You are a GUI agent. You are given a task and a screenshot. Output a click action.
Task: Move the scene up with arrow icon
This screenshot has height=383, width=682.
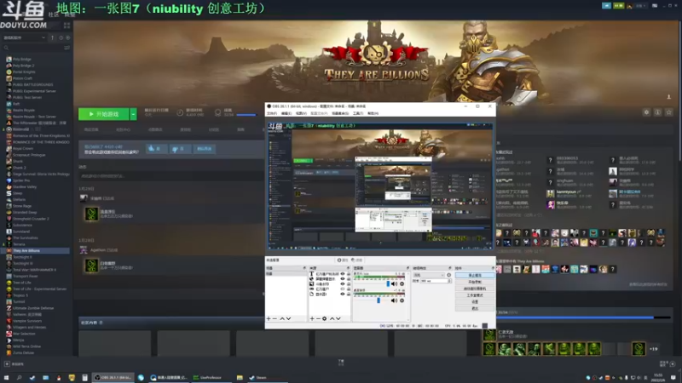tap(282, 318)
